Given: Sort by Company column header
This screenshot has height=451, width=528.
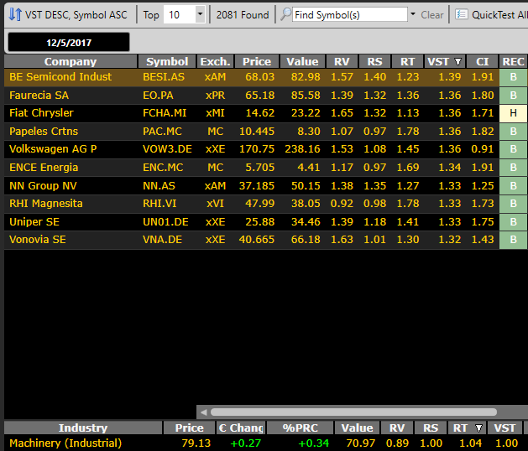Looking at the screenshot, I should 71,61.
